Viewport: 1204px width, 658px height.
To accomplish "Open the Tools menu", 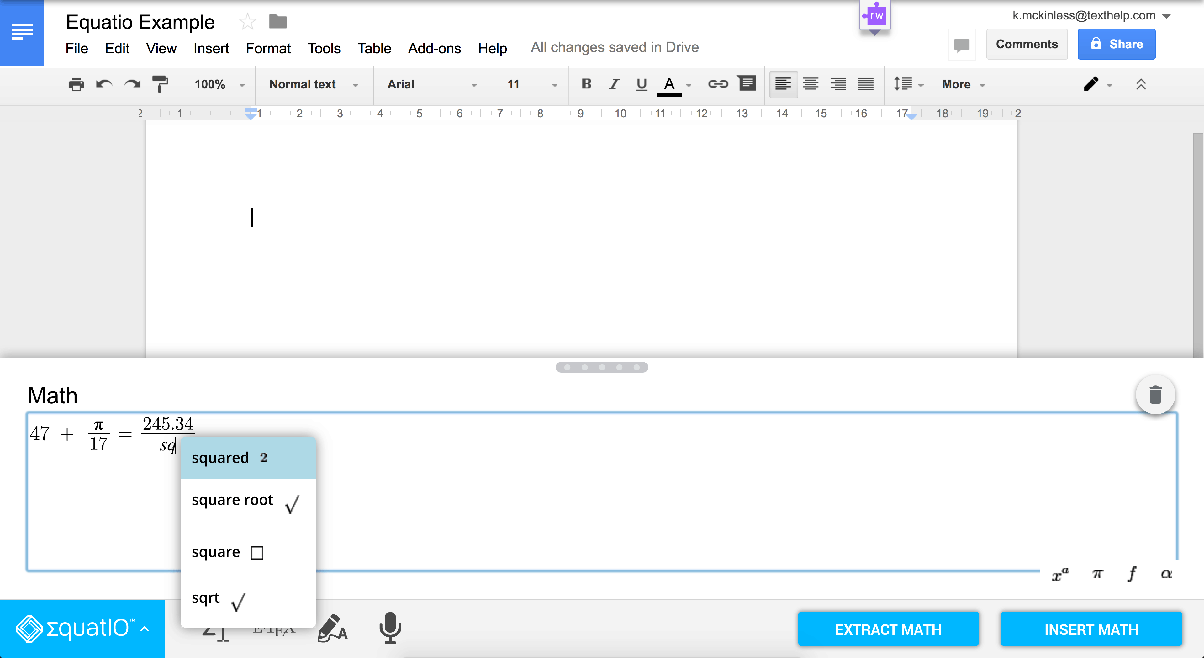I will pyautogui.click(x=324, y=49).
